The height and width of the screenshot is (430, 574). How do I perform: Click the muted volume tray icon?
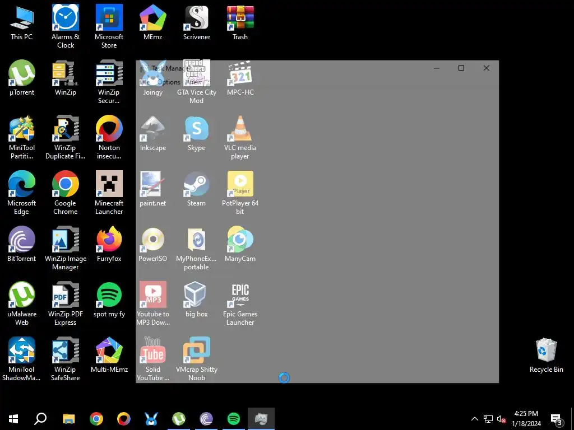(502, 419)
